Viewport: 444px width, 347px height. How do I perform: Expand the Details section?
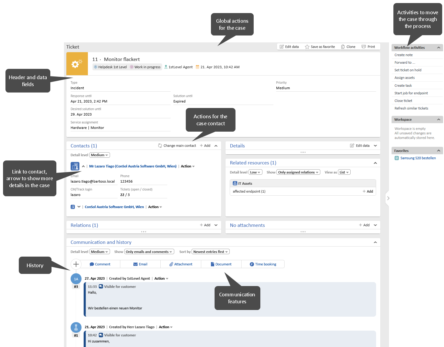pos(375,146)
